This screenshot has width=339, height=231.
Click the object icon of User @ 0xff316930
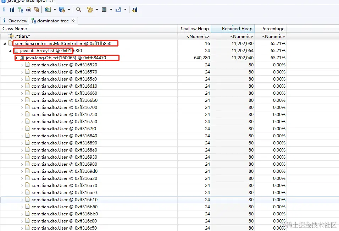tap(27, 157)
